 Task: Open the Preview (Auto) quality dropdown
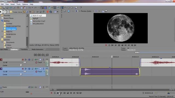93,11
